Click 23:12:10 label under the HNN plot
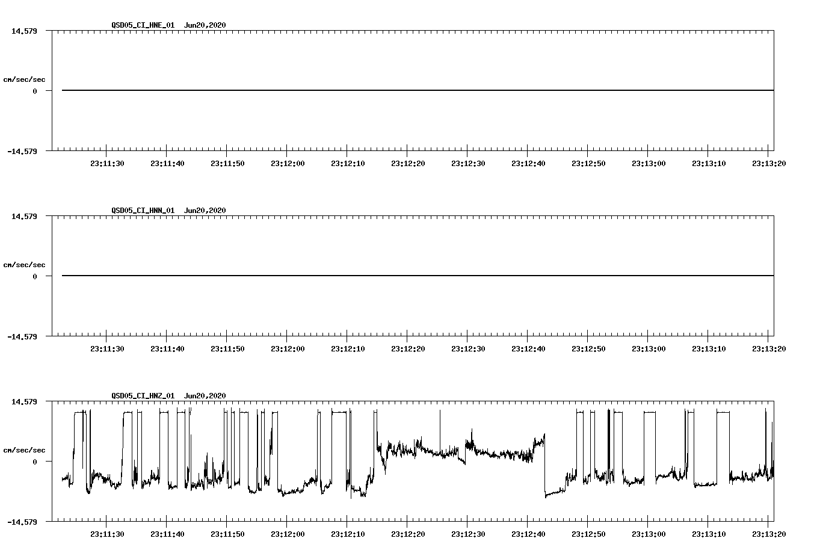 (x=348, y=349)
